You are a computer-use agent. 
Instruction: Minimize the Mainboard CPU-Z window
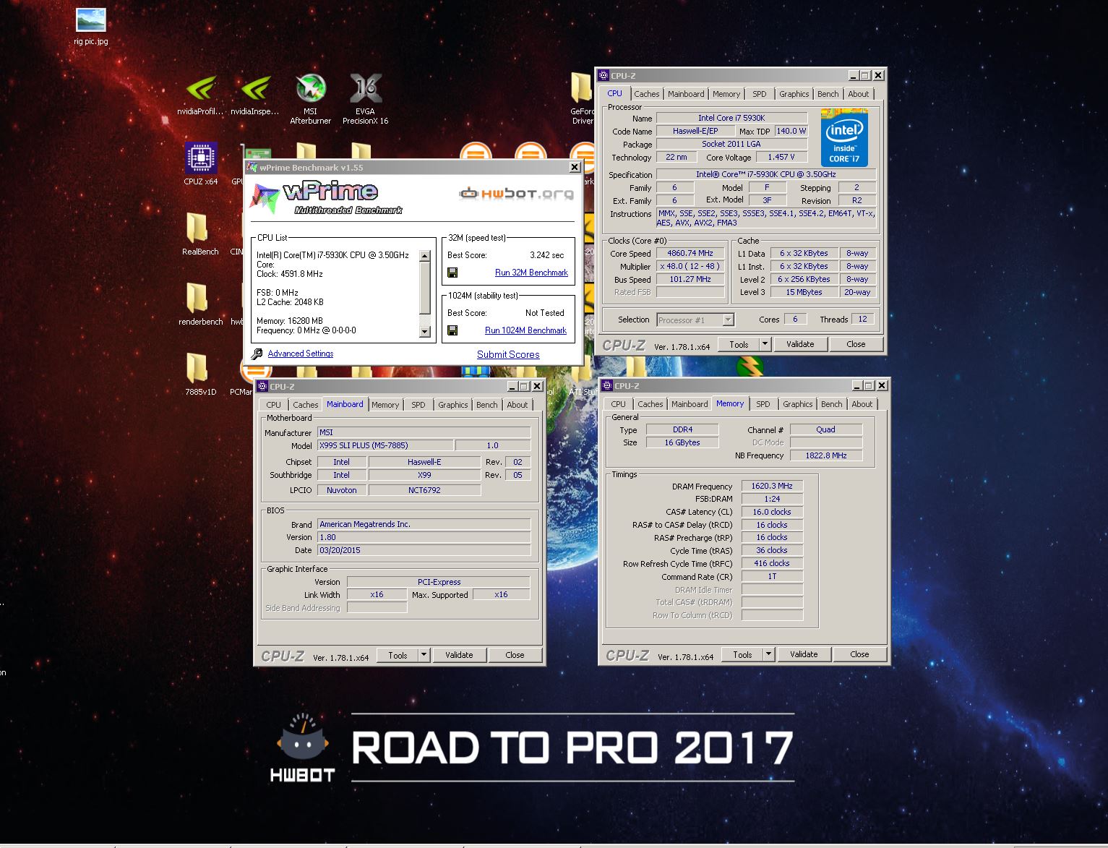[x=512, y=386]
